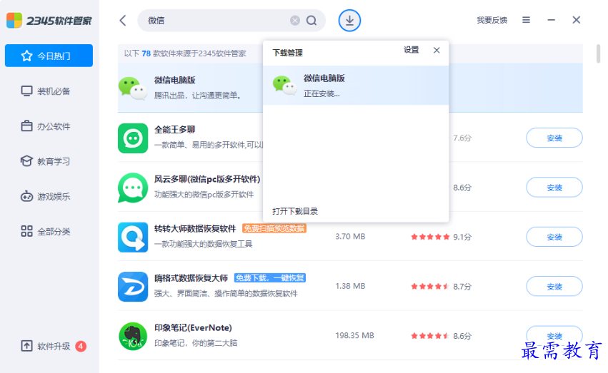Open 微信电脑版 title in results list
This screenshot has height=373, width=608.
(x=174, y=80)
